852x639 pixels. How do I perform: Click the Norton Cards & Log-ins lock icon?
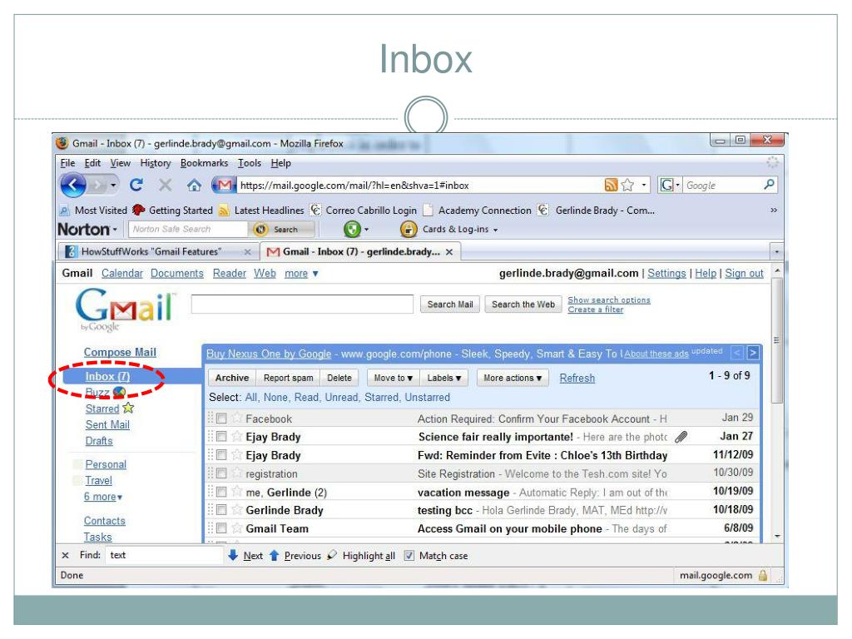(x=409, y=230)
